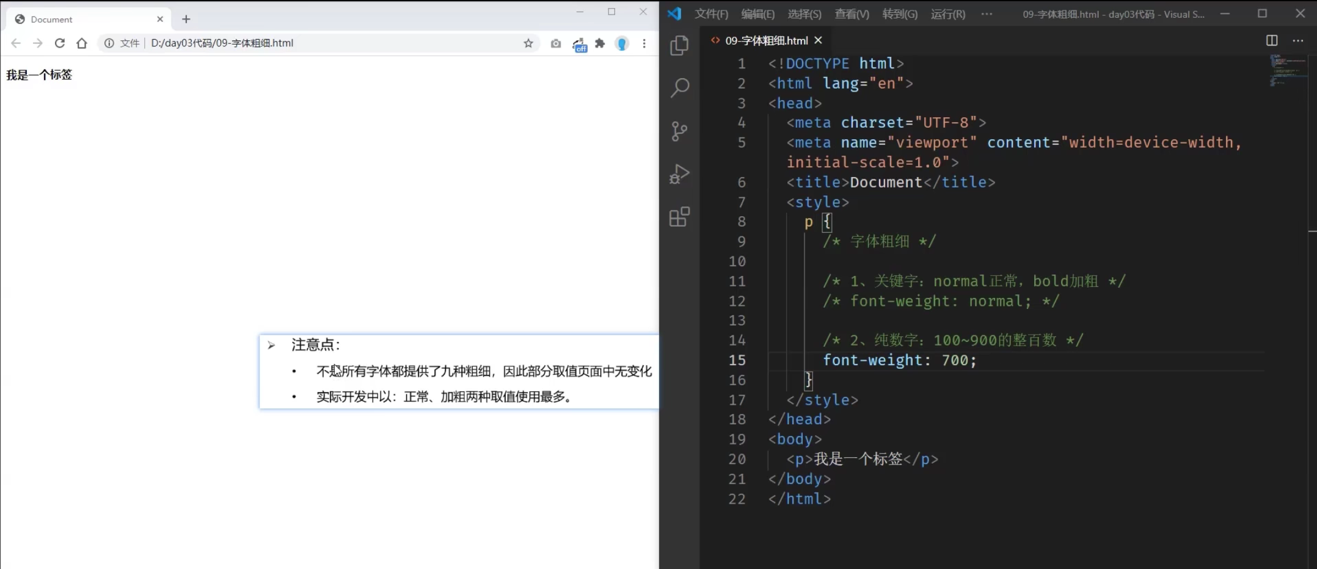This screenshot has width=1317, height=569.
Task: Close the 09-字体粗细.html editor tab
Action: point(818,40)
